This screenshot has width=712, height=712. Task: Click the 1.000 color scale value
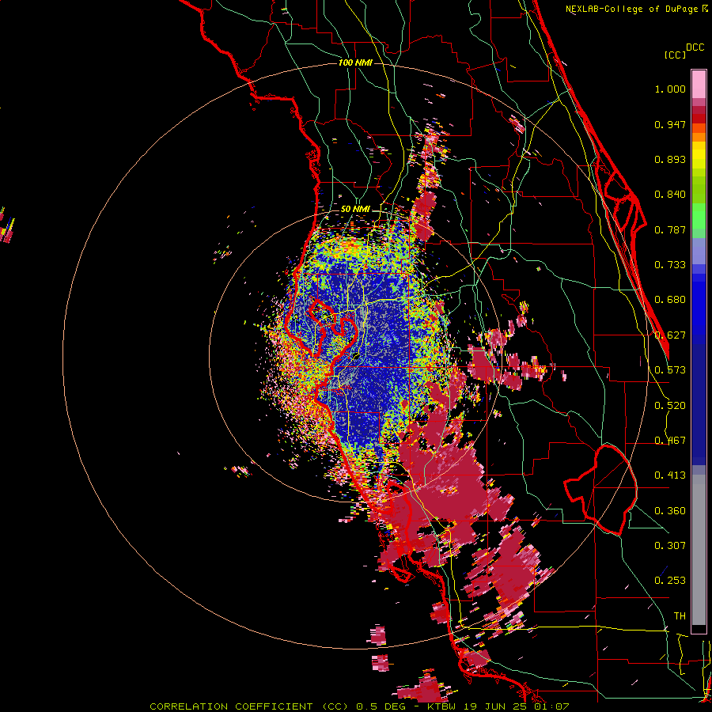(670, 89)
